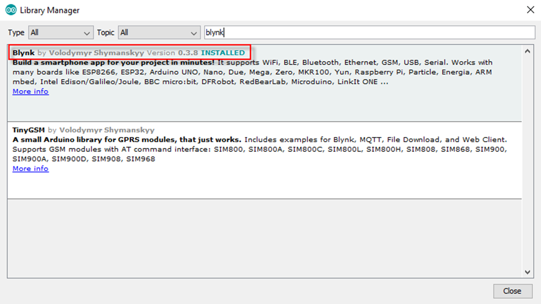Select the Blynk library title text
The width and height of the screenshot is (541, 304).
click(x=23, y=53)
